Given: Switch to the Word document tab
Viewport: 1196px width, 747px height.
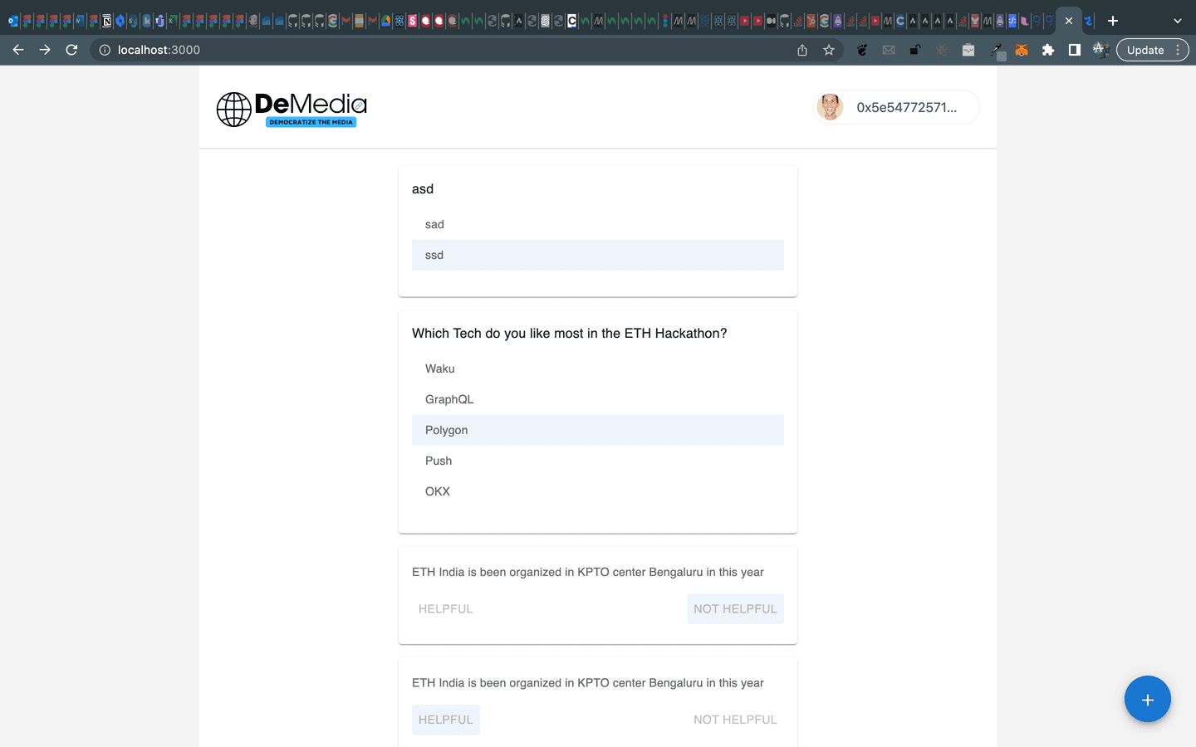Looking at the screenshot, I should click(80, 21).
